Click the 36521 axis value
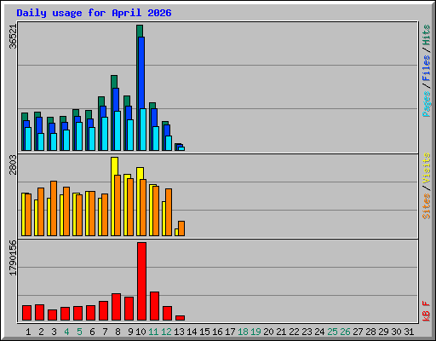This screenshot has width=436, height=341. tap(13, 37)
